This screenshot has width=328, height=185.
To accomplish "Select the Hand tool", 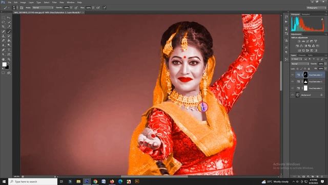I will [3, 60].
